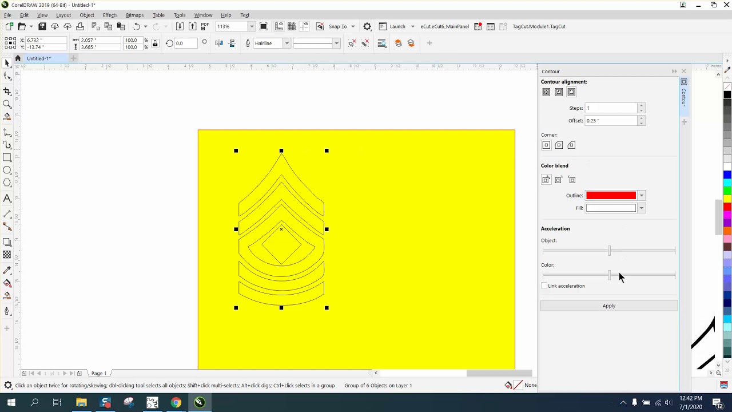This screenshot has height=412, width=732.
Task: Select the Polygon tool
Action: click(7, 183)
